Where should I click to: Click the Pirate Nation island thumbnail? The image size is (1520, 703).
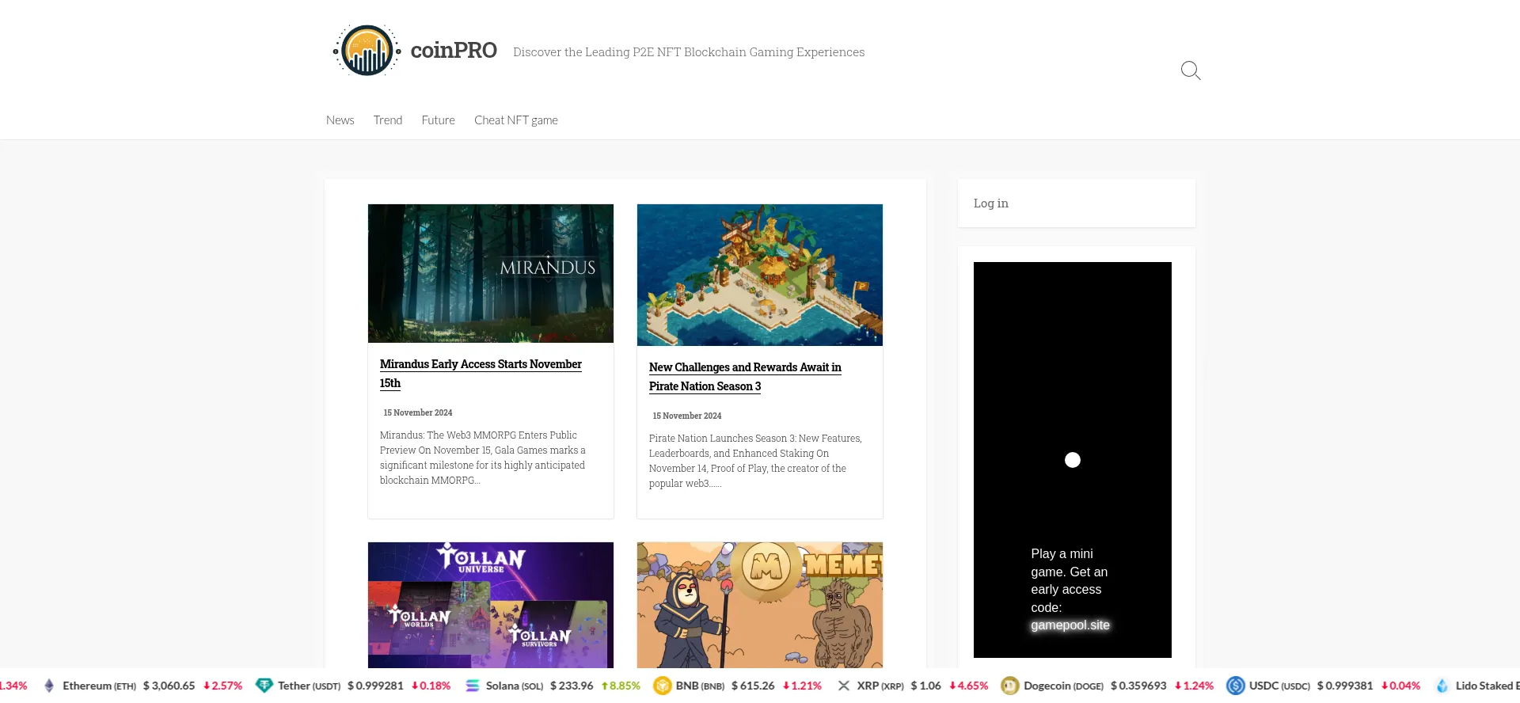coord(759,275)
